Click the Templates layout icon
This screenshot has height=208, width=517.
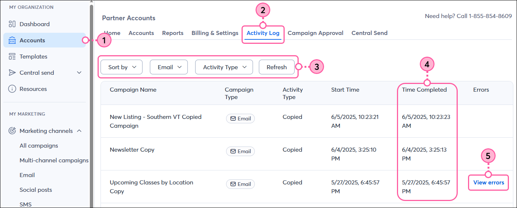click(x=12, y=56)
